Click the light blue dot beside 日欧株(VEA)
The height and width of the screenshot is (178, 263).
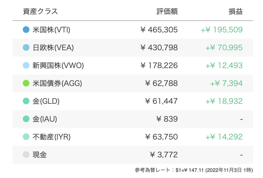point(26,48)
